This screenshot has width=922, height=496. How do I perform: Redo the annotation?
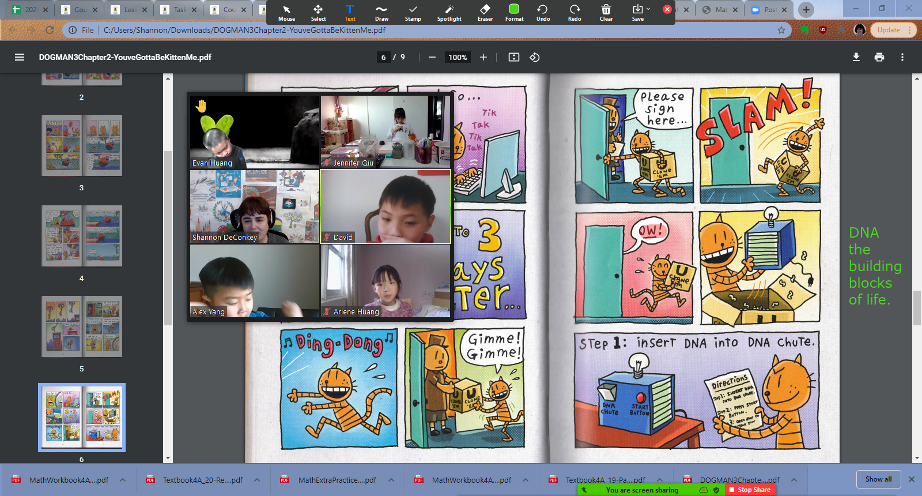click(x=575, y=13)
